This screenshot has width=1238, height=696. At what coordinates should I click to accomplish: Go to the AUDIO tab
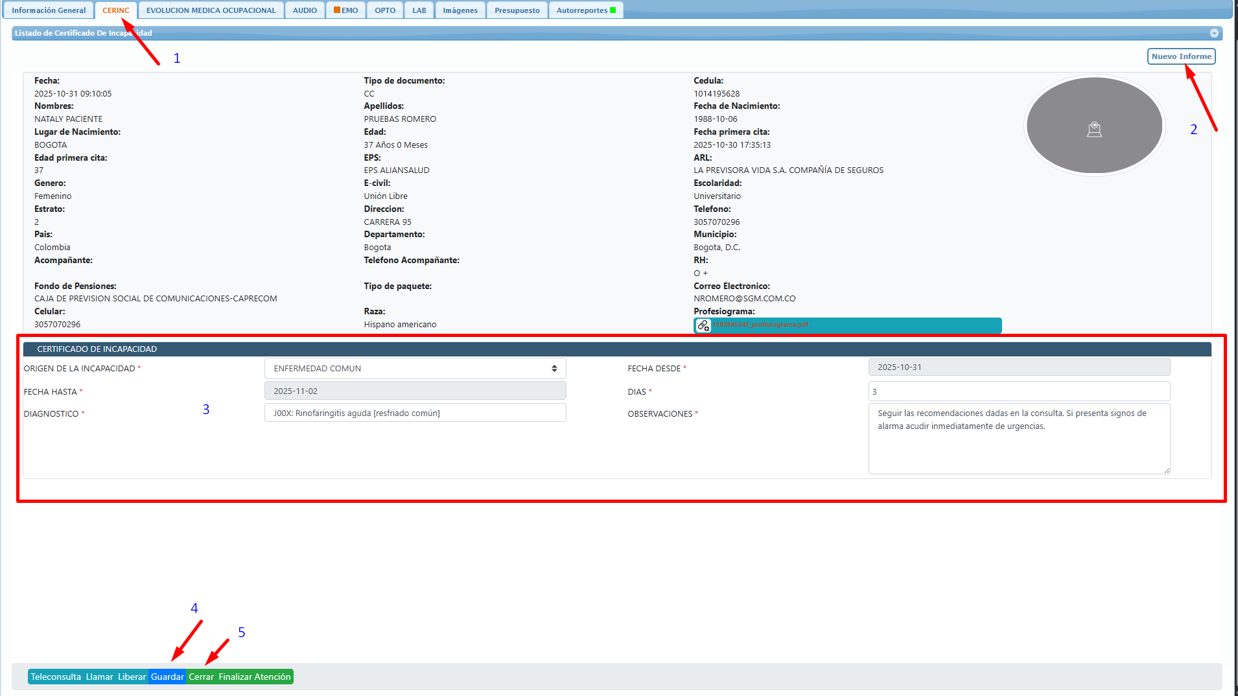(305, 10)
